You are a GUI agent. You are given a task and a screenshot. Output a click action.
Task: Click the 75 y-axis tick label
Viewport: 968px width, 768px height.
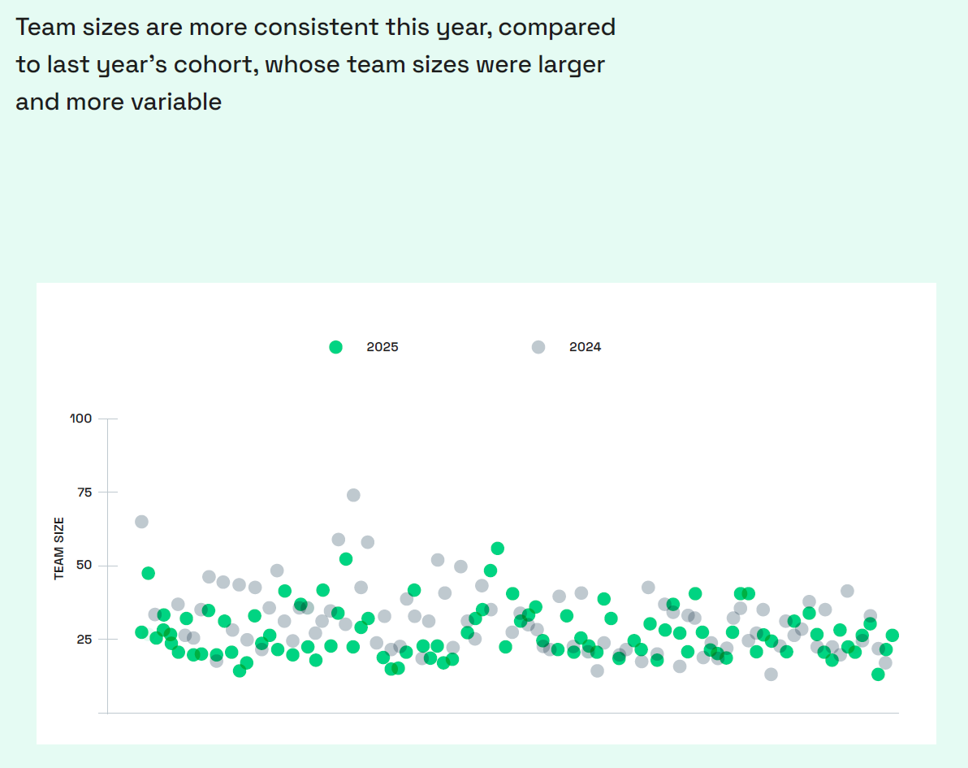[84, 492]
